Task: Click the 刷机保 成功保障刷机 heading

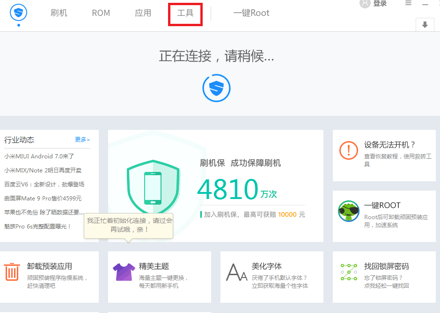Action: (x=241, y=163)
